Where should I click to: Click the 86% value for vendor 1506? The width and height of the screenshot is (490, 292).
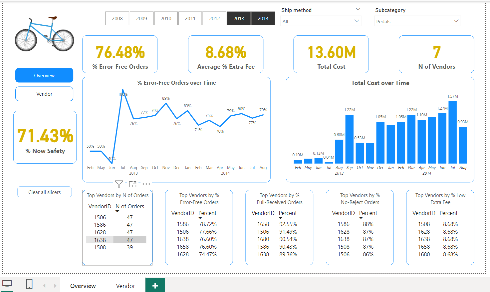pyautogui.click(x=368, y=254)
